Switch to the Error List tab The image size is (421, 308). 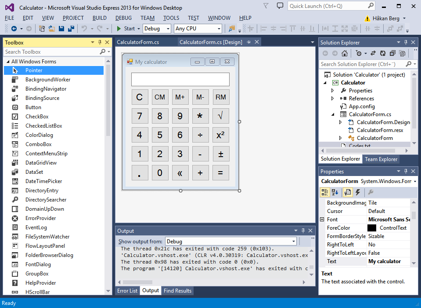(x=127, y=290)
